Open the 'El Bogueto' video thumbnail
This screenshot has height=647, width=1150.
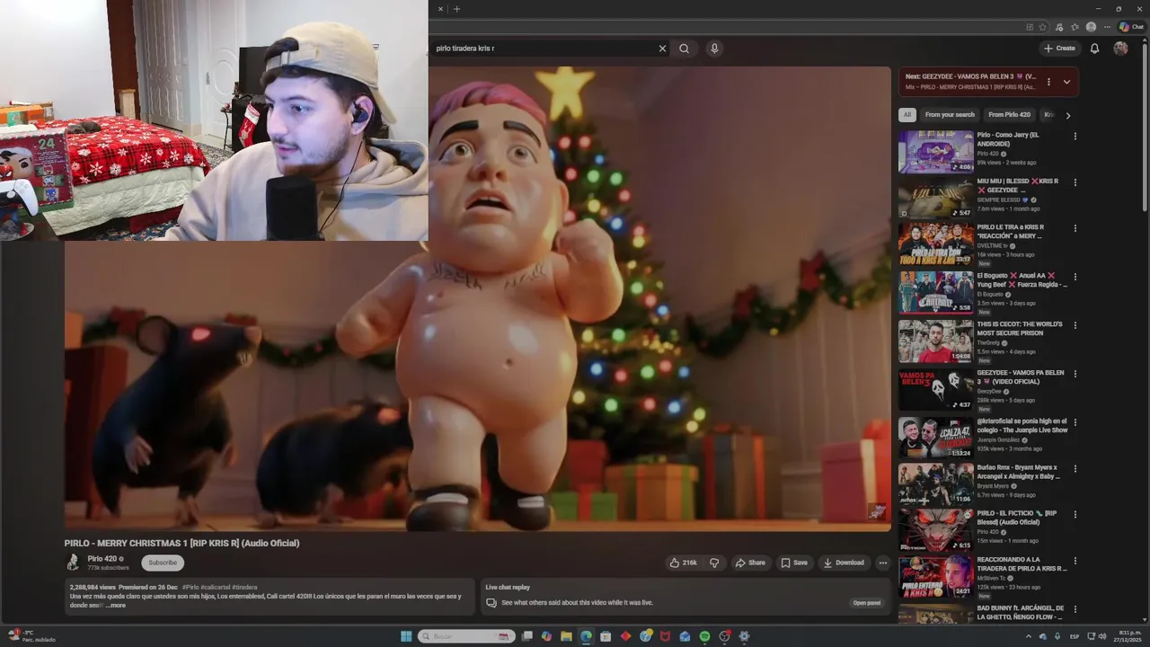tap(936, 292)
